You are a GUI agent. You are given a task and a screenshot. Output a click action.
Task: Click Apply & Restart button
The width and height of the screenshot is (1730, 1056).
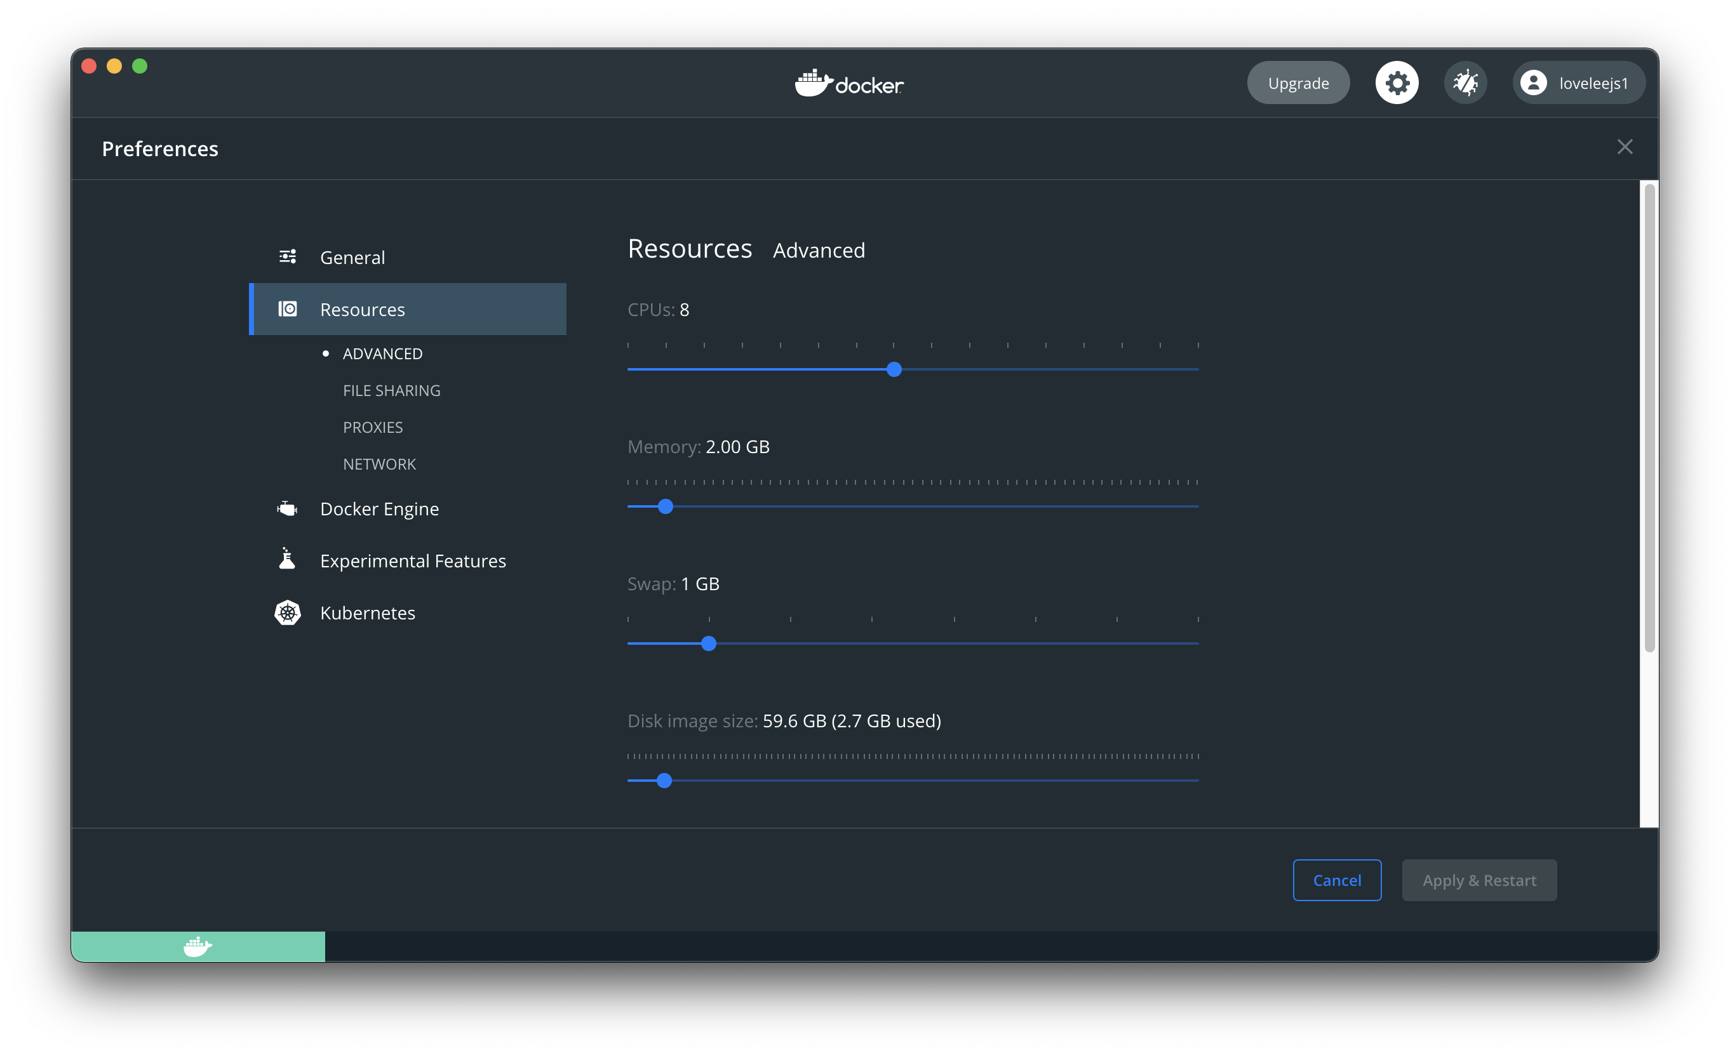click(1479, 880)
